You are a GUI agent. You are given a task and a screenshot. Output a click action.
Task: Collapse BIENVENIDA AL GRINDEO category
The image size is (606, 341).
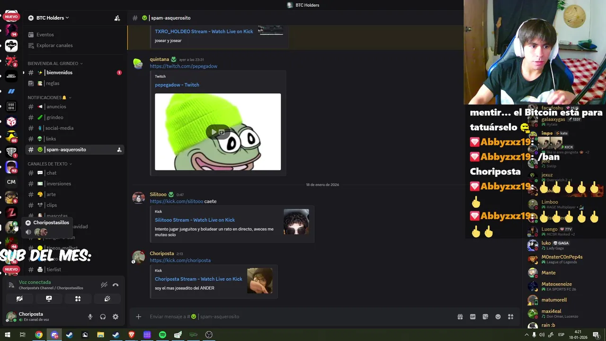pyautogui.click(x=55, y=63)
